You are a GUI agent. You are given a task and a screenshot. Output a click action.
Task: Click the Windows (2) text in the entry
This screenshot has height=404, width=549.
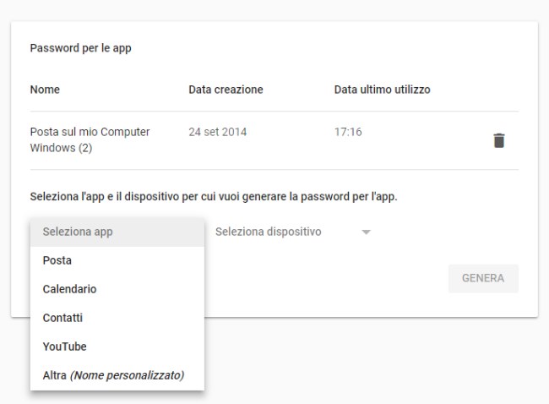62,148
